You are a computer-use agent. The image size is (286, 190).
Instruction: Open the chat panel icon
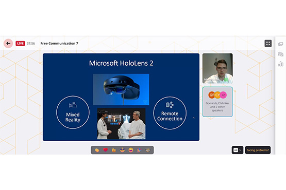tap(280, 44)
